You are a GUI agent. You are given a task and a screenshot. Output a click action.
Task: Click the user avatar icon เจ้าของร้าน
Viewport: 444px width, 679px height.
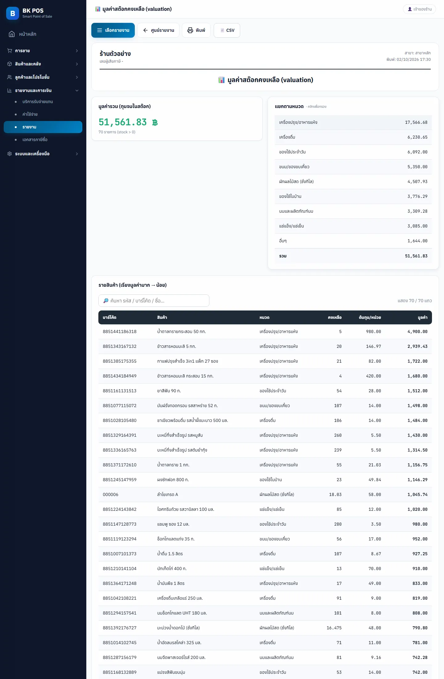410,9
